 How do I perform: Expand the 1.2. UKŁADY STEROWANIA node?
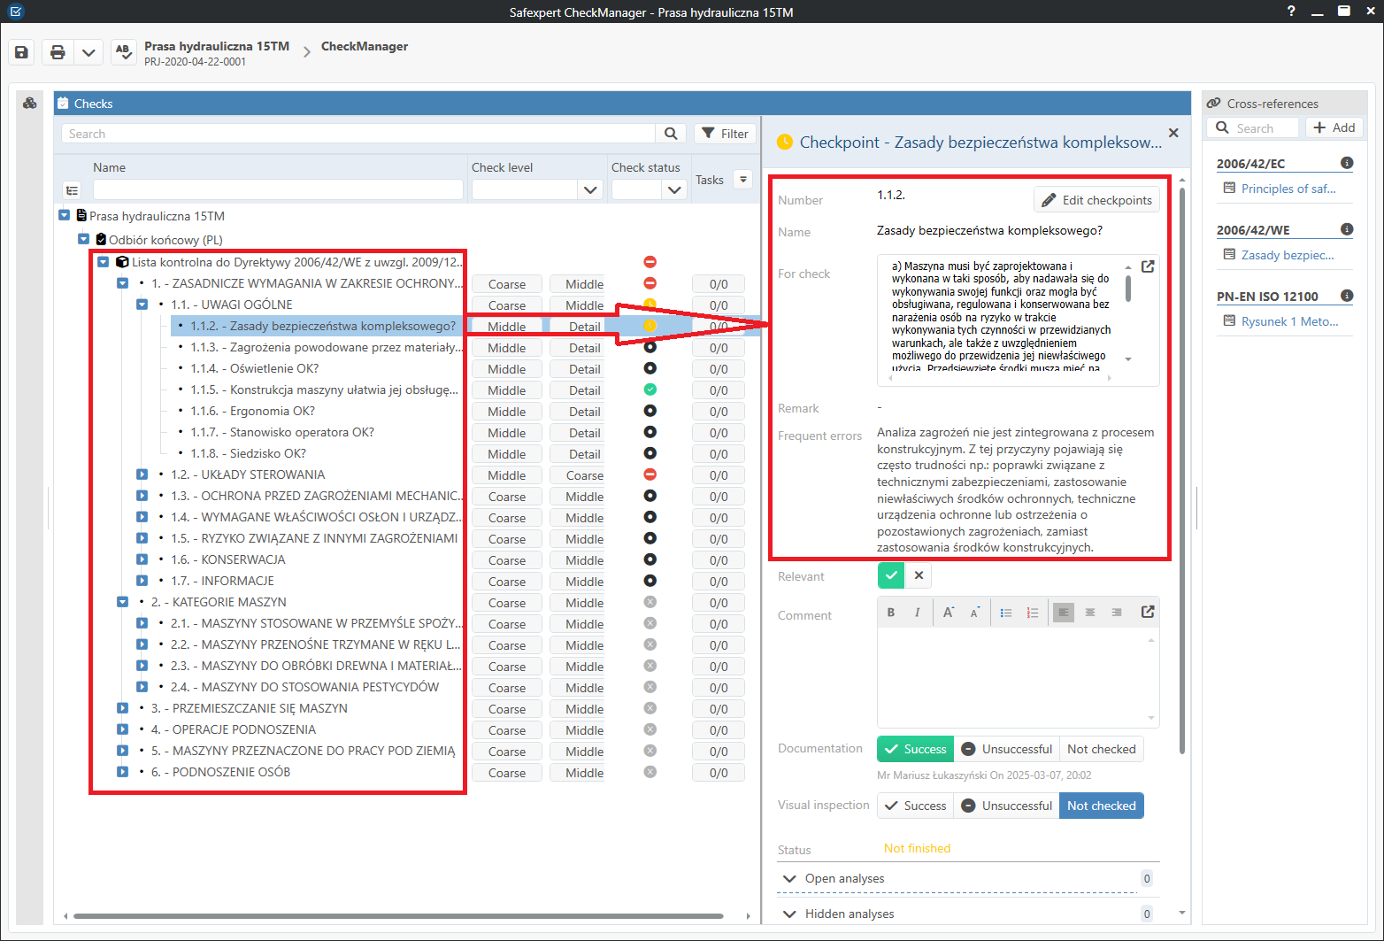tap(142, 474)
